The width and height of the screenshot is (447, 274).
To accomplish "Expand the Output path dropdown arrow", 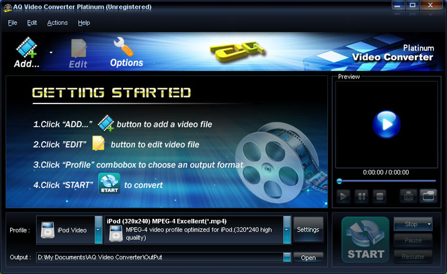I will [x=287, y=257].
